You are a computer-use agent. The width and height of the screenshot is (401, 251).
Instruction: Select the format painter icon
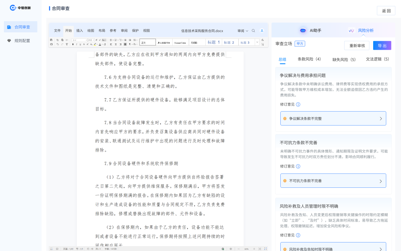pos(67,44)
